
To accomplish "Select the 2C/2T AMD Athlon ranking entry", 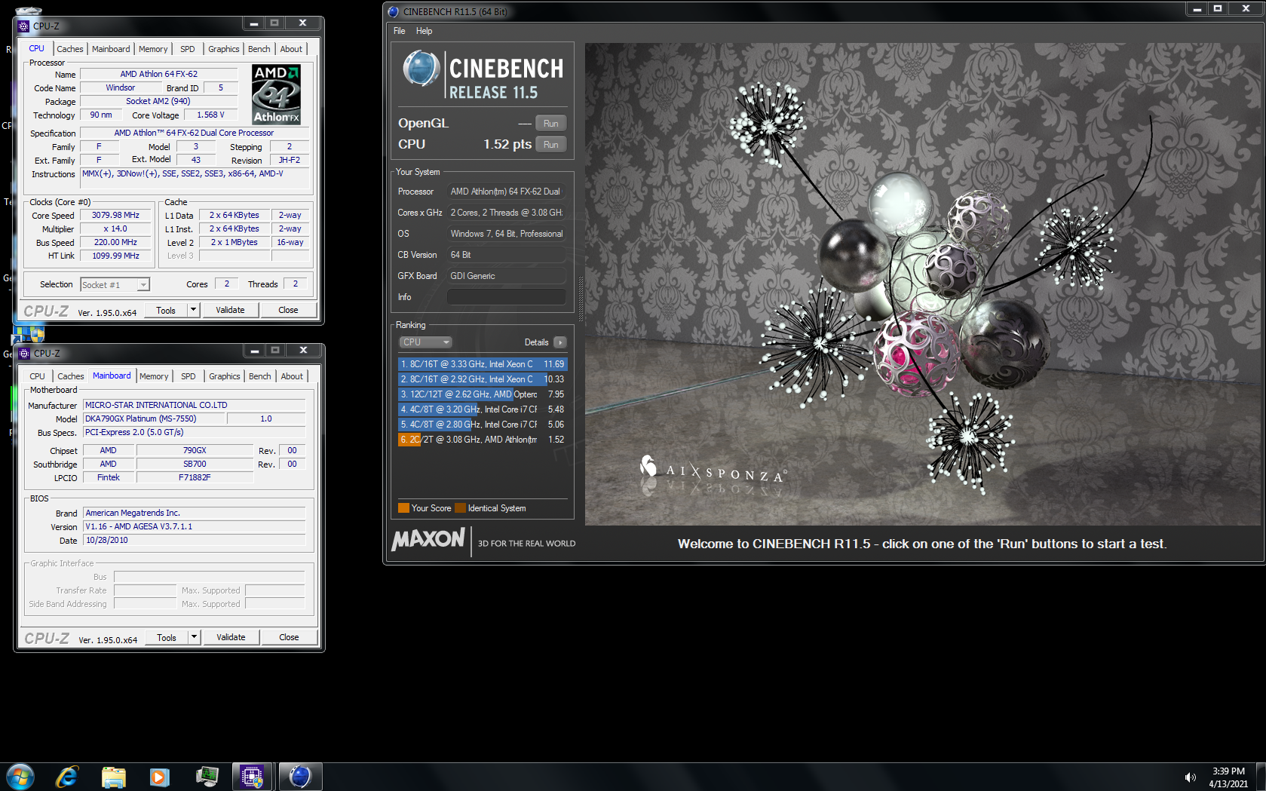I will (x=483, y=440).
